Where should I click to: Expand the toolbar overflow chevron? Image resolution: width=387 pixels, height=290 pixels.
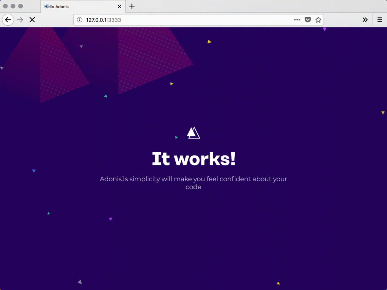365,20
